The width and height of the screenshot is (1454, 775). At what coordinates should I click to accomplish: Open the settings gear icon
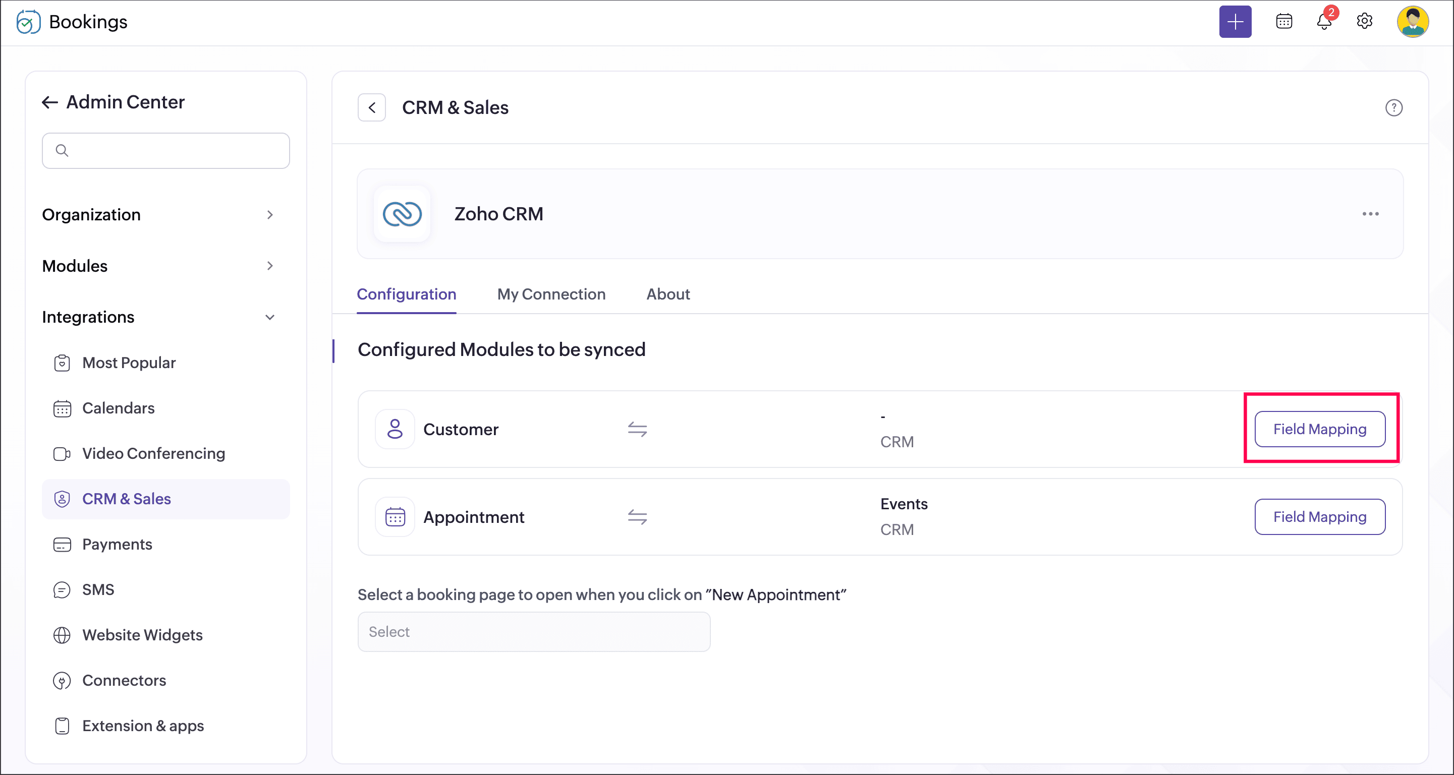[1364, 22]
